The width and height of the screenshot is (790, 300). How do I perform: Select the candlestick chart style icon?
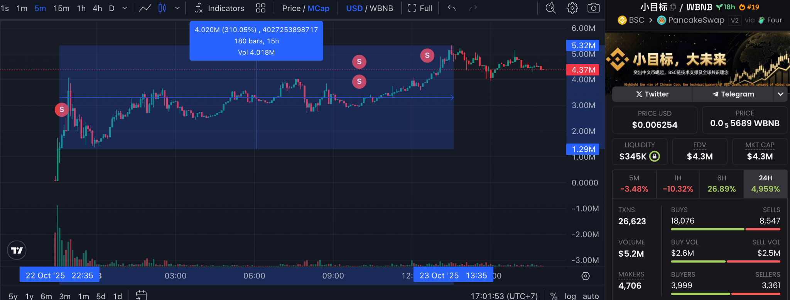tap(162, 8)
